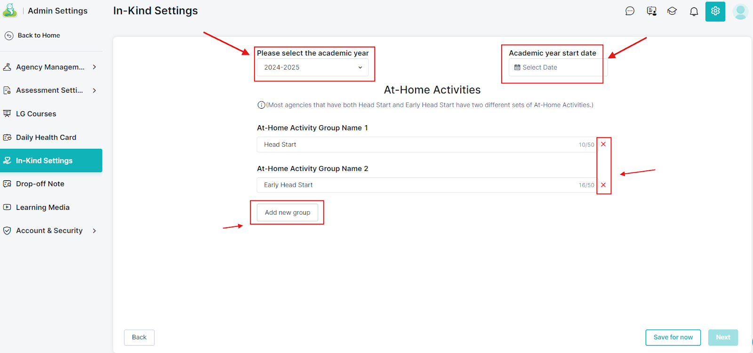This screenshot has width=753, height=353.
Task: Expand Account & Security section
Action: [x=95, y=231]
